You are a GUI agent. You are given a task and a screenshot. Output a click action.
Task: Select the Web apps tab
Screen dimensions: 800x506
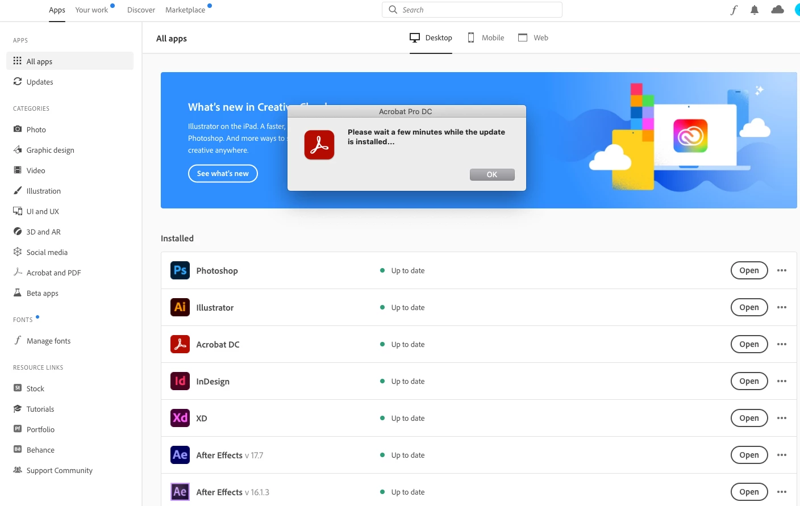pos(533,37)
